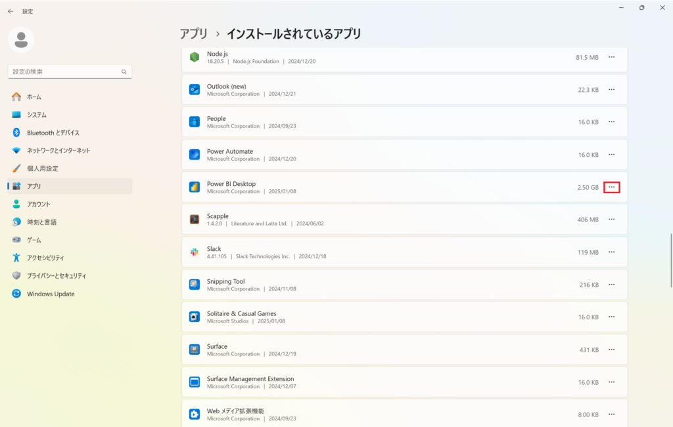Click the 119 MB size value

coord(588,252)
